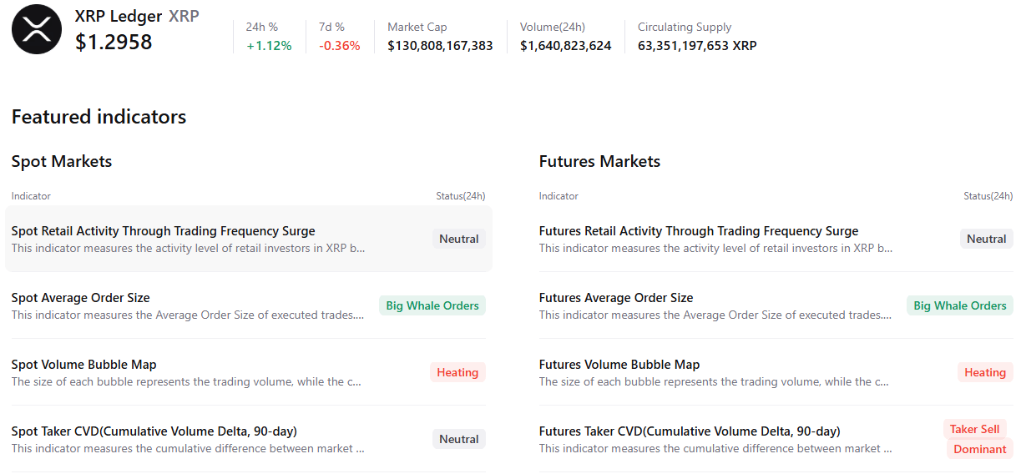Open Spot Retail Activity Through Trading Frequency Surge
Image resolution: width=1021 pixels, height=474 pixels.
click(x=249, y=239)
